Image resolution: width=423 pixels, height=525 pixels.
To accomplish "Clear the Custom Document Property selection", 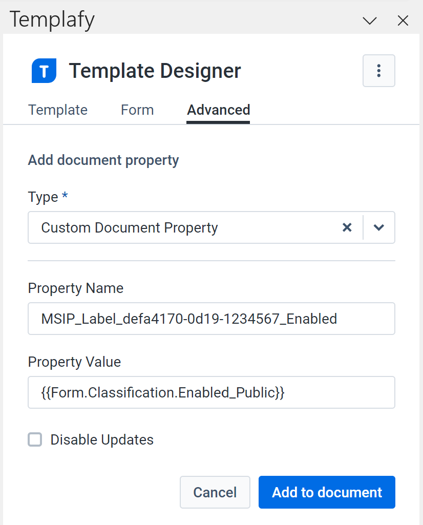I will [348, 227].
